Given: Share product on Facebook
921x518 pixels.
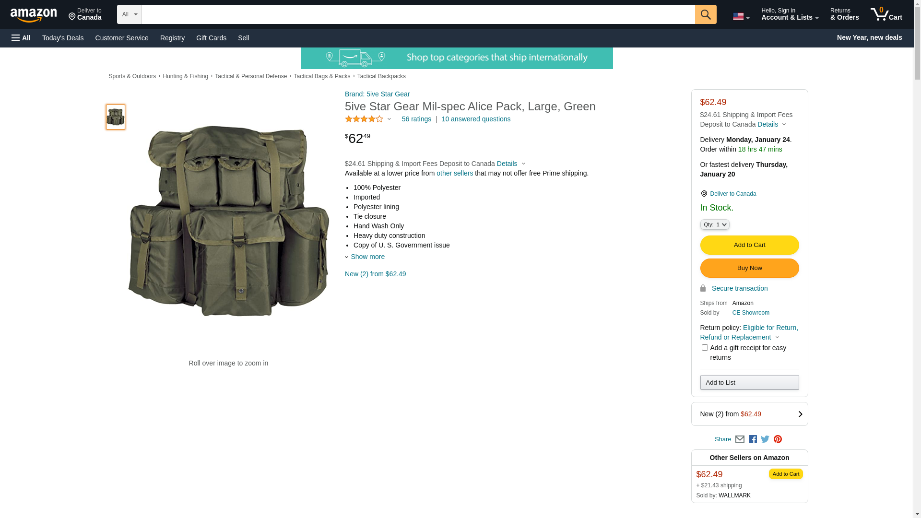Looking at the screenshot, I should point(753,439).
